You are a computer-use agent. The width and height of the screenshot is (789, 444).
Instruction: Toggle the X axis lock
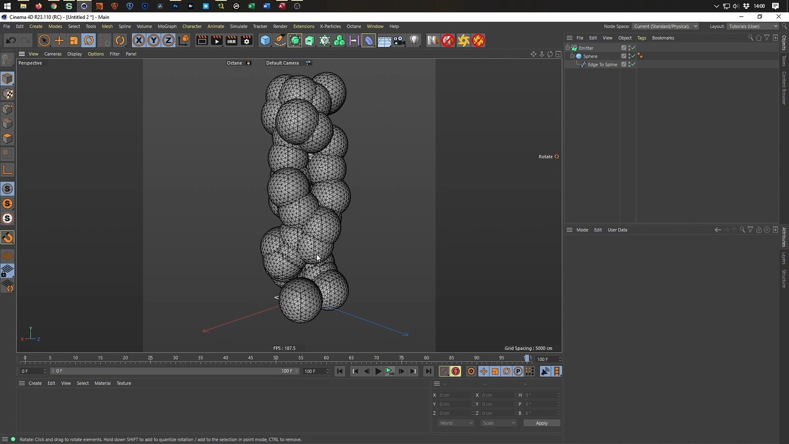138,41
